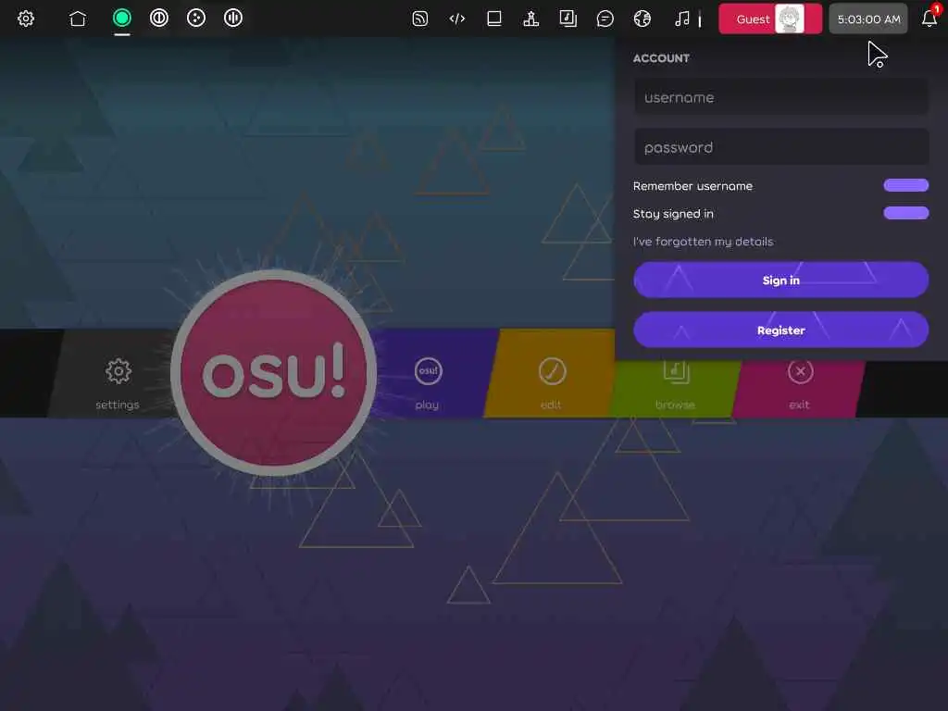Click the guest avatar thumbnail
Image resolution: width=948 pixels, height=711 pixels.
789,19
